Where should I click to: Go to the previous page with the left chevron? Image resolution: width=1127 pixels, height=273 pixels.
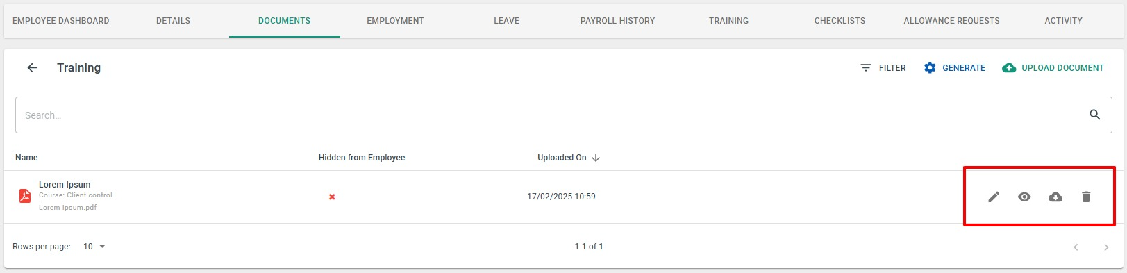(x=1076, y=247)
